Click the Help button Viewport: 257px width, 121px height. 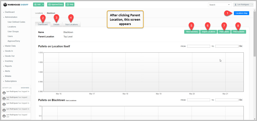coord(70,5)
